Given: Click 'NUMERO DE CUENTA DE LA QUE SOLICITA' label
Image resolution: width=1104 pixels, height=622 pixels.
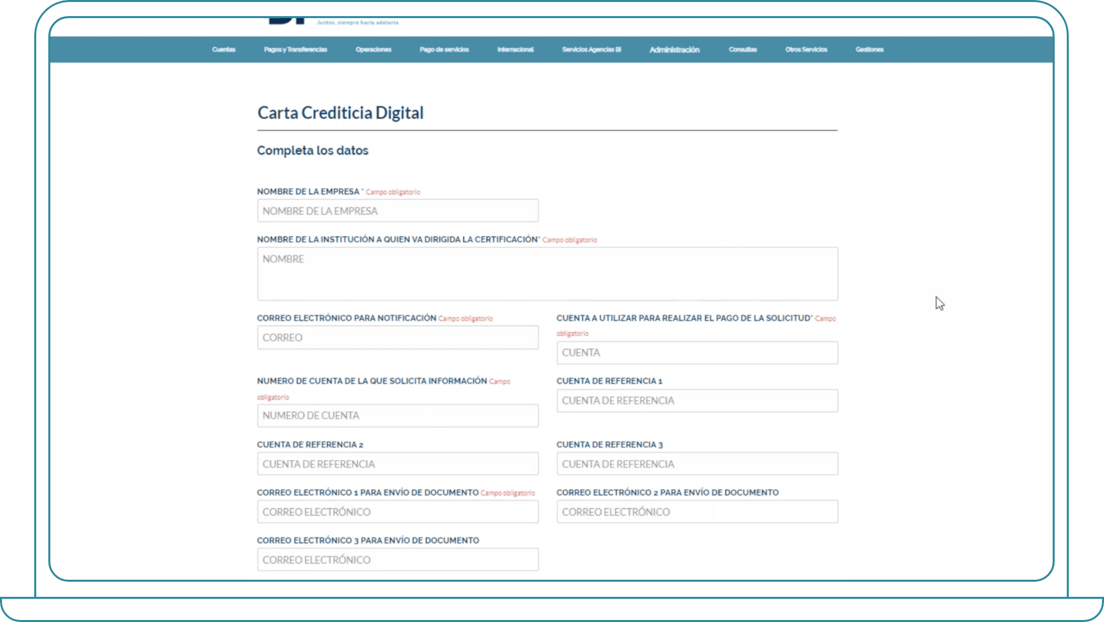Looking at the screenshot, I should (x=372, y=381).
